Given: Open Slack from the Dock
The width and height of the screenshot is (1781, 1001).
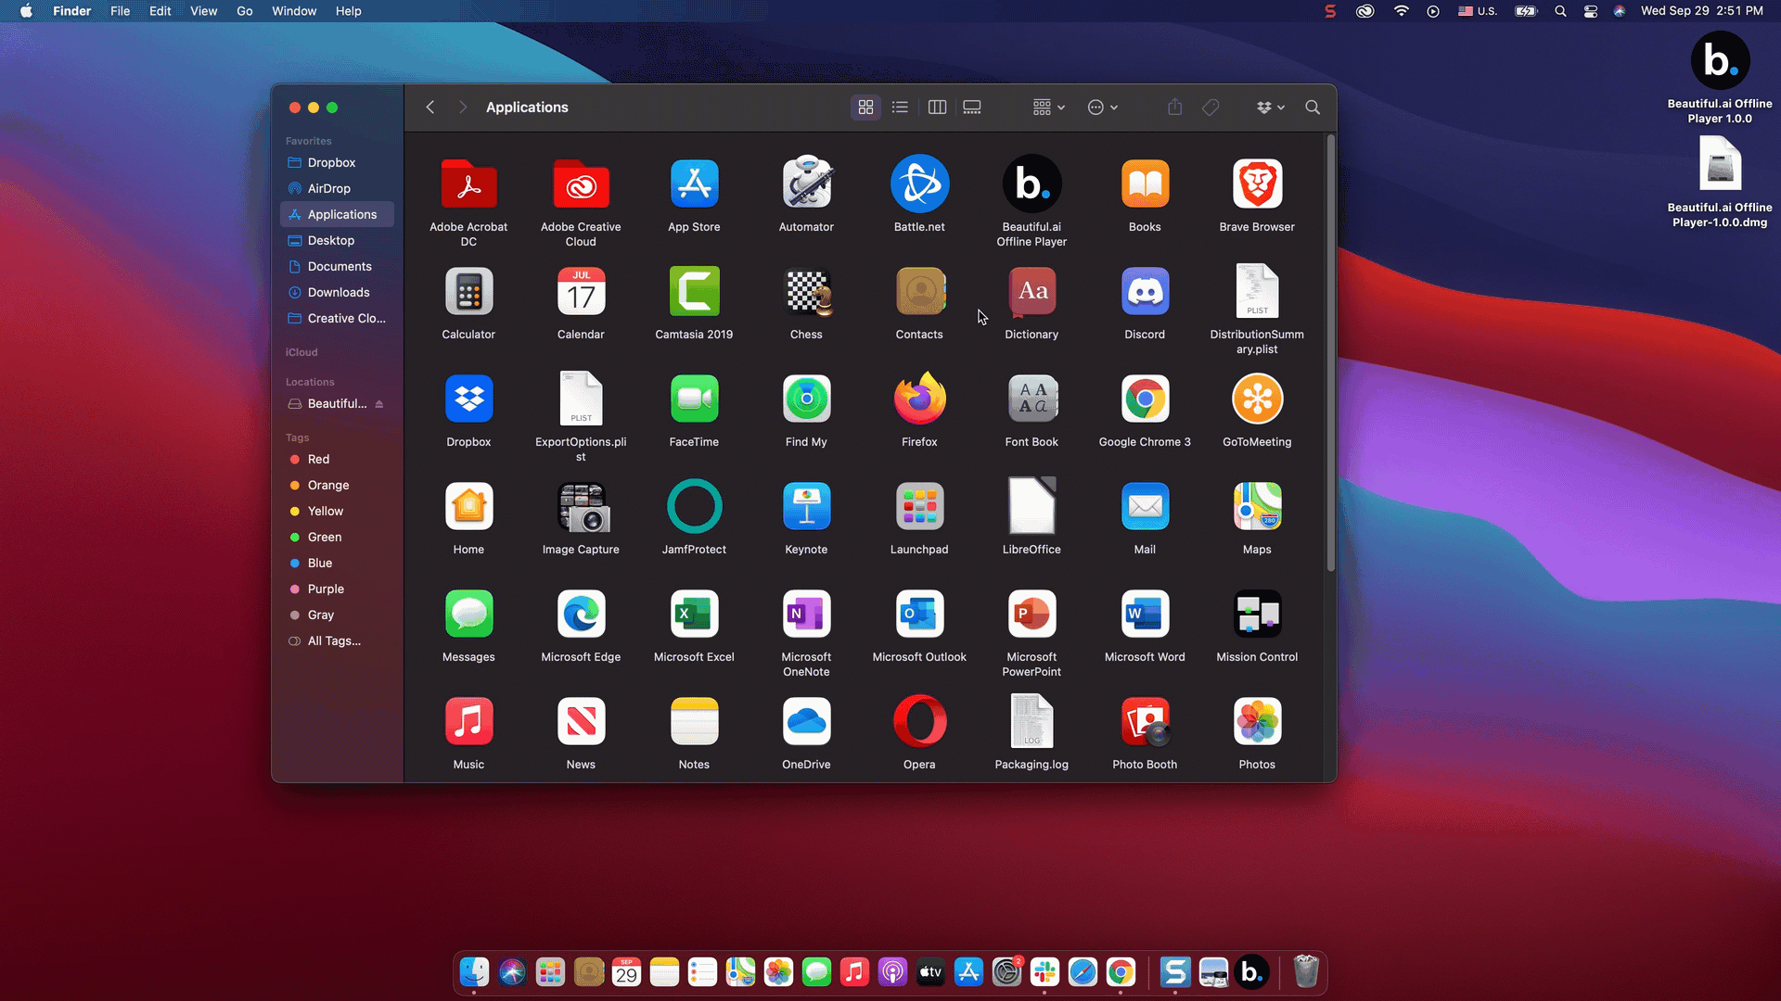Looking at the screenshot, I should [1044, 971].
